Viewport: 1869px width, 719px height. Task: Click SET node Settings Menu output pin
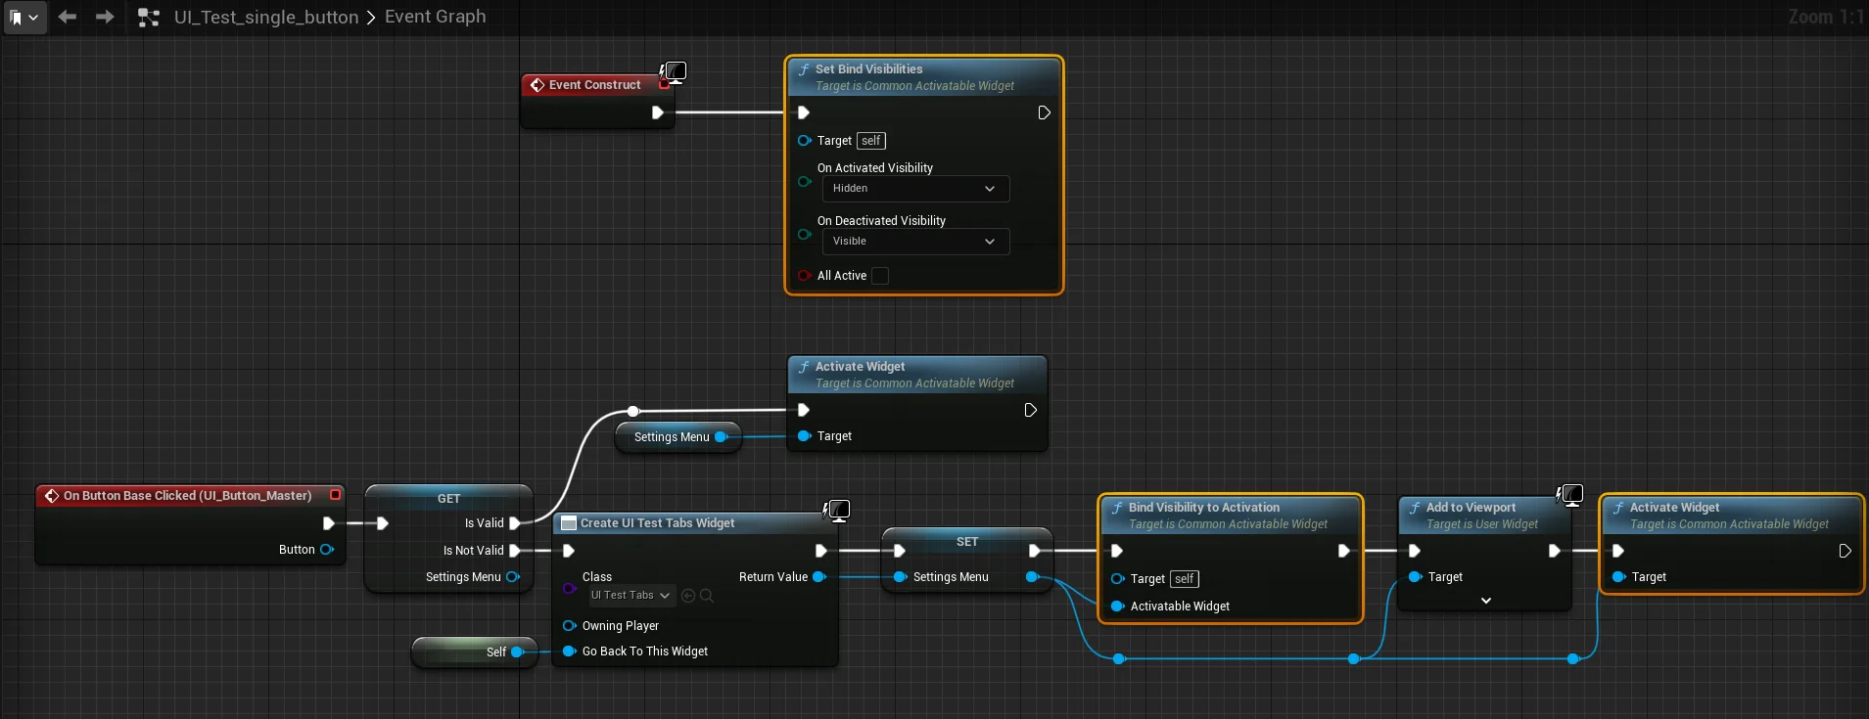1032,577
